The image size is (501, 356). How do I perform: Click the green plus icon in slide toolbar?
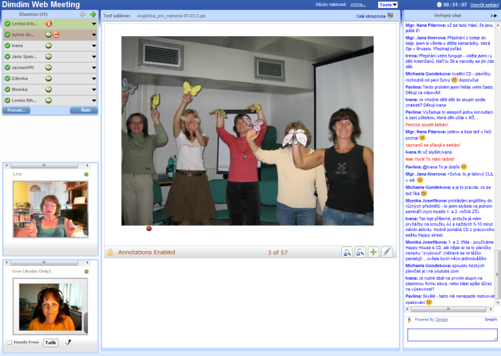click(x=373, y=252)
